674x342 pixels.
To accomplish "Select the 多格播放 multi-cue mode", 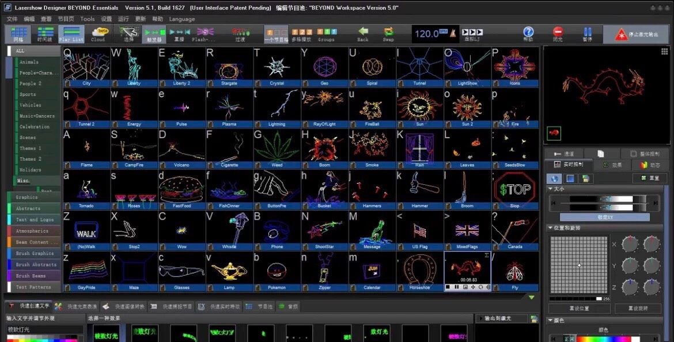I will 301,34.
